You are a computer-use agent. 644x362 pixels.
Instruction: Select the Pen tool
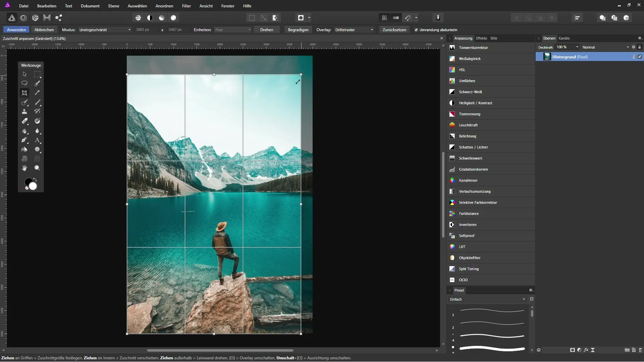[24, 140]
